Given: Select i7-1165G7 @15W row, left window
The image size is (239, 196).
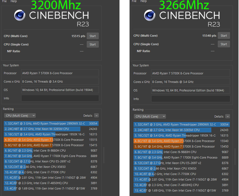Looking at the screenshot, I should [x=51, y=188].
